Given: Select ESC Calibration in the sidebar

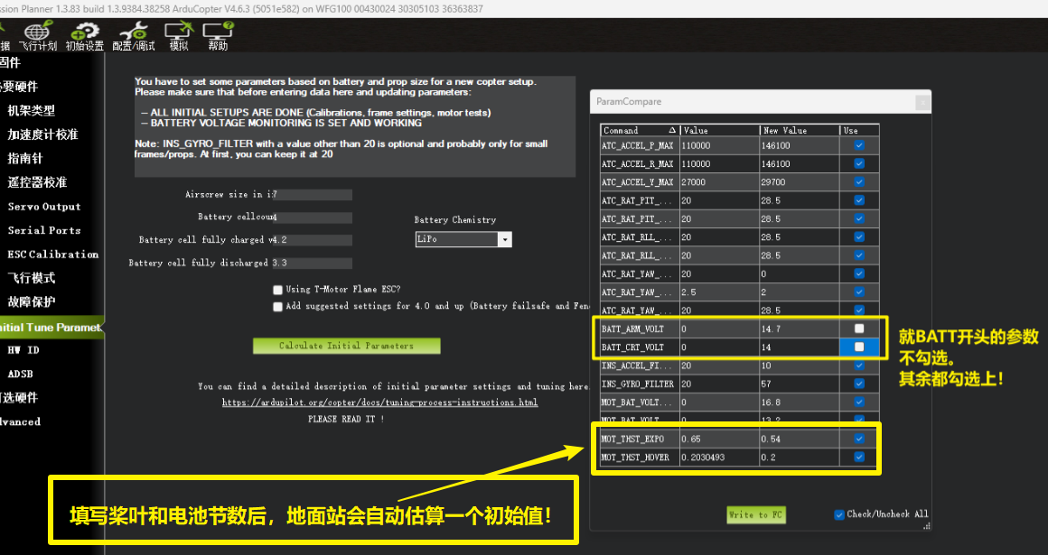Looking at the screenshot, I should [52, 254].
